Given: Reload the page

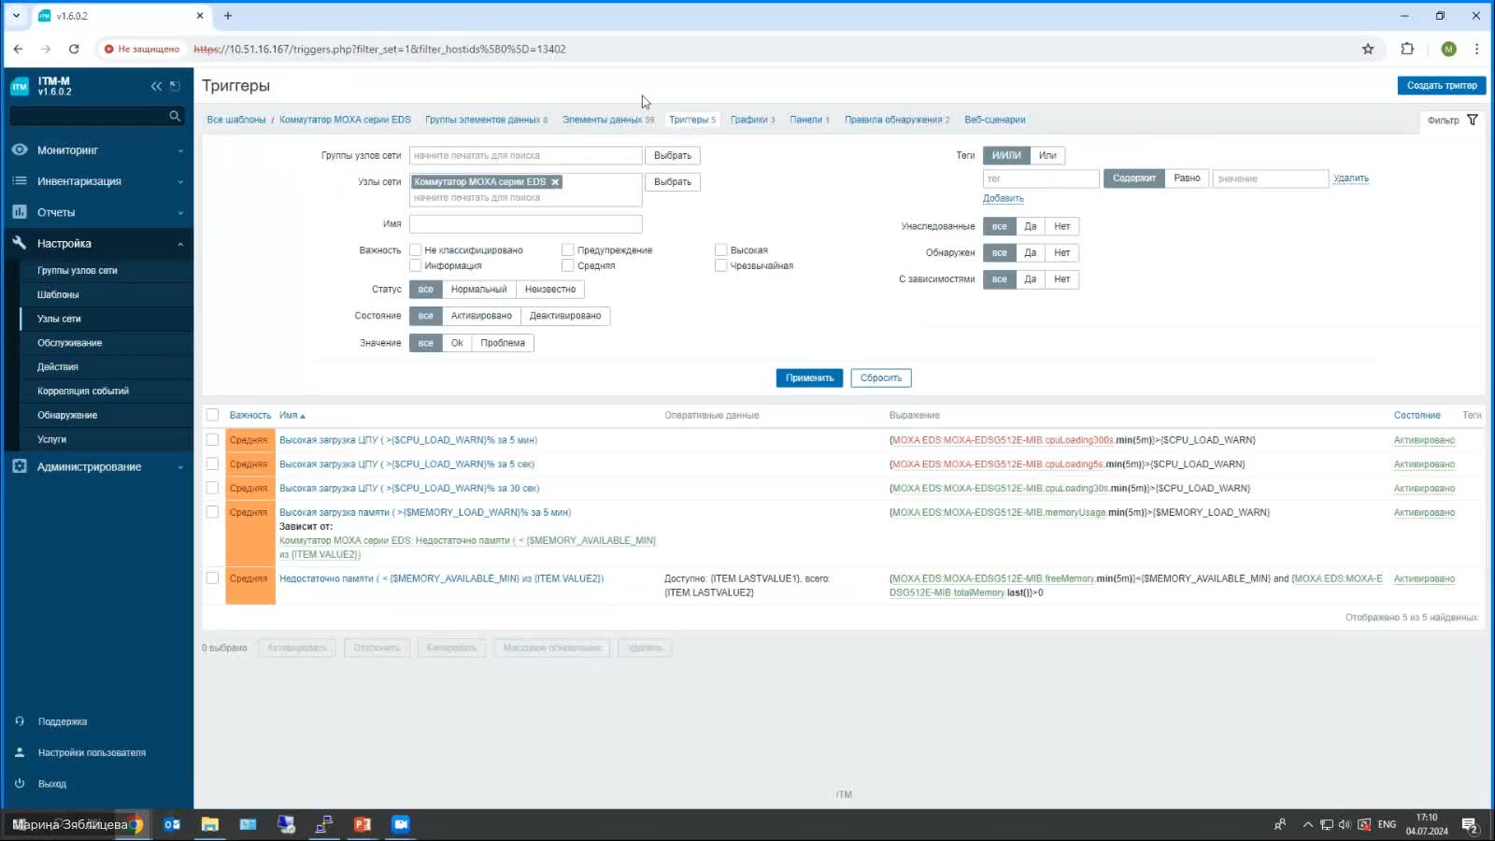Looking at the screenshot, I should click(74, 49).
